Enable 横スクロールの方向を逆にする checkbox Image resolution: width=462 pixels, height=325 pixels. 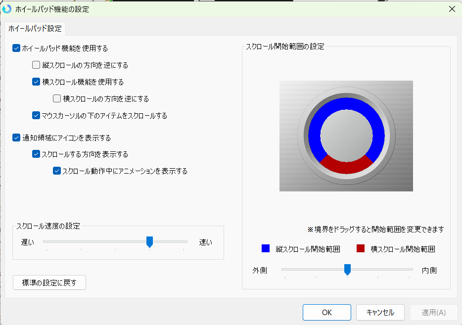point(57,98)
